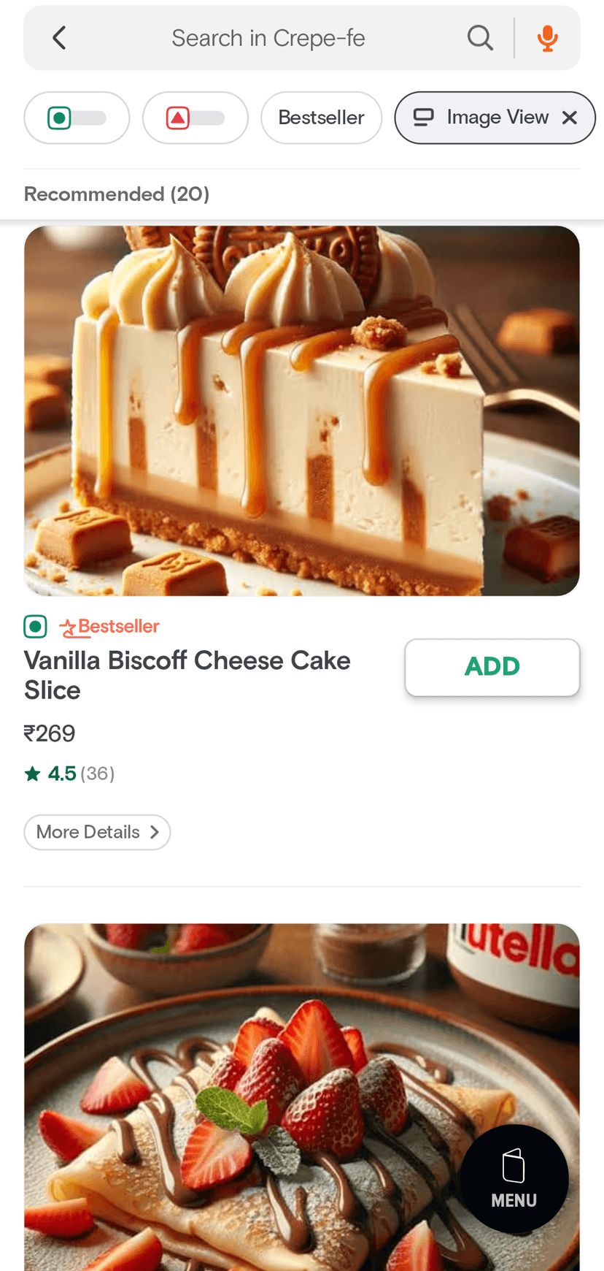Expand More Details for cheesecake slice

pyautogui.click(x=97, y=832)
